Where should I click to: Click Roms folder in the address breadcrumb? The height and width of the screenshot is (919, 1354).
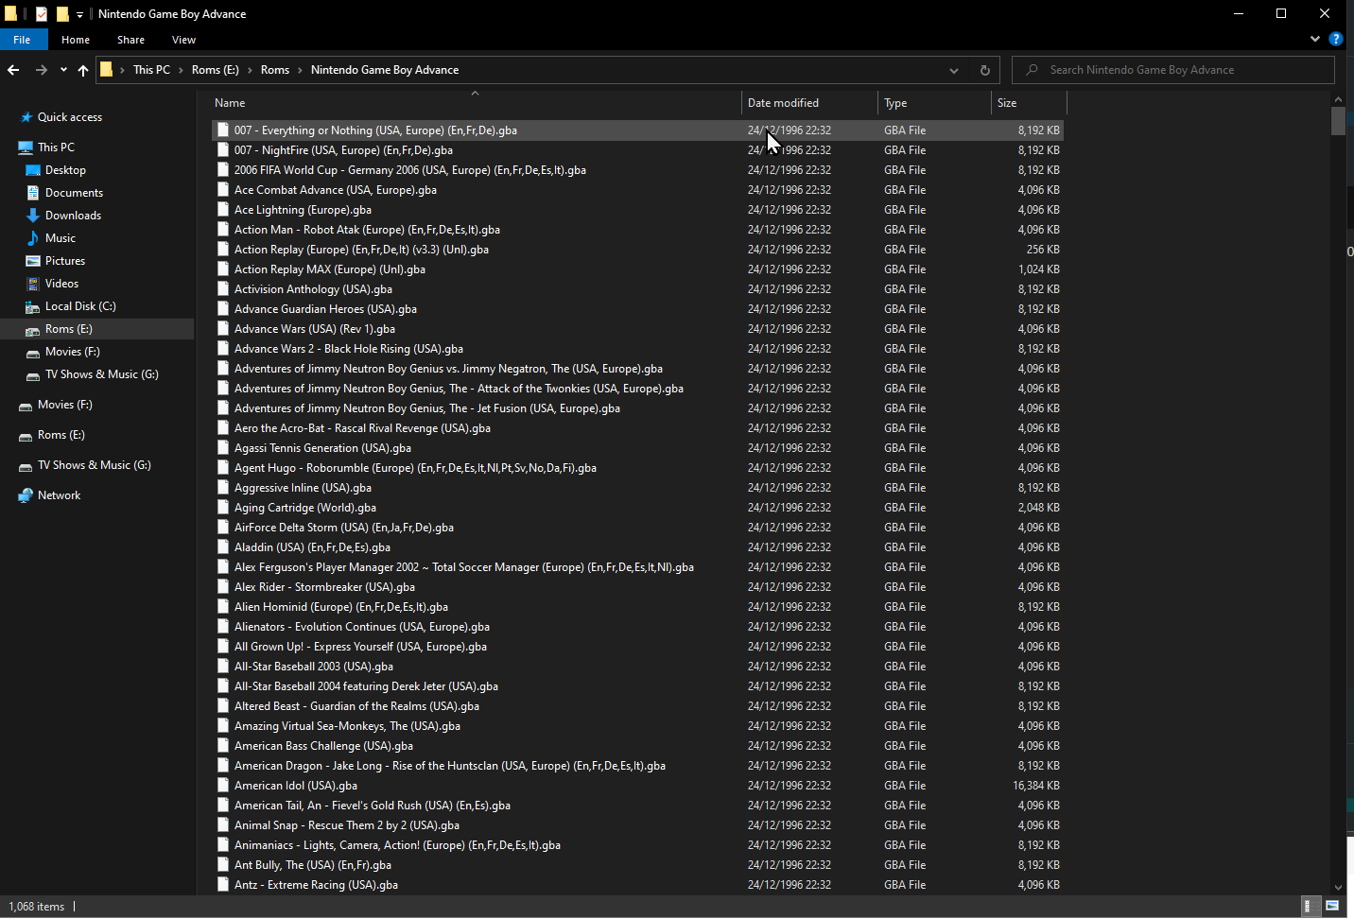pos(275,70)
